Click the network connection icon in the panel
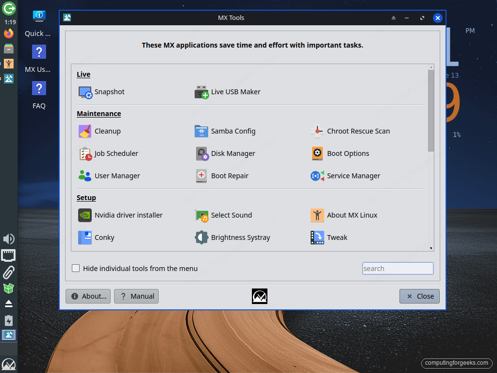This screenshot has width=497, height=373. [x=9, y=255]
